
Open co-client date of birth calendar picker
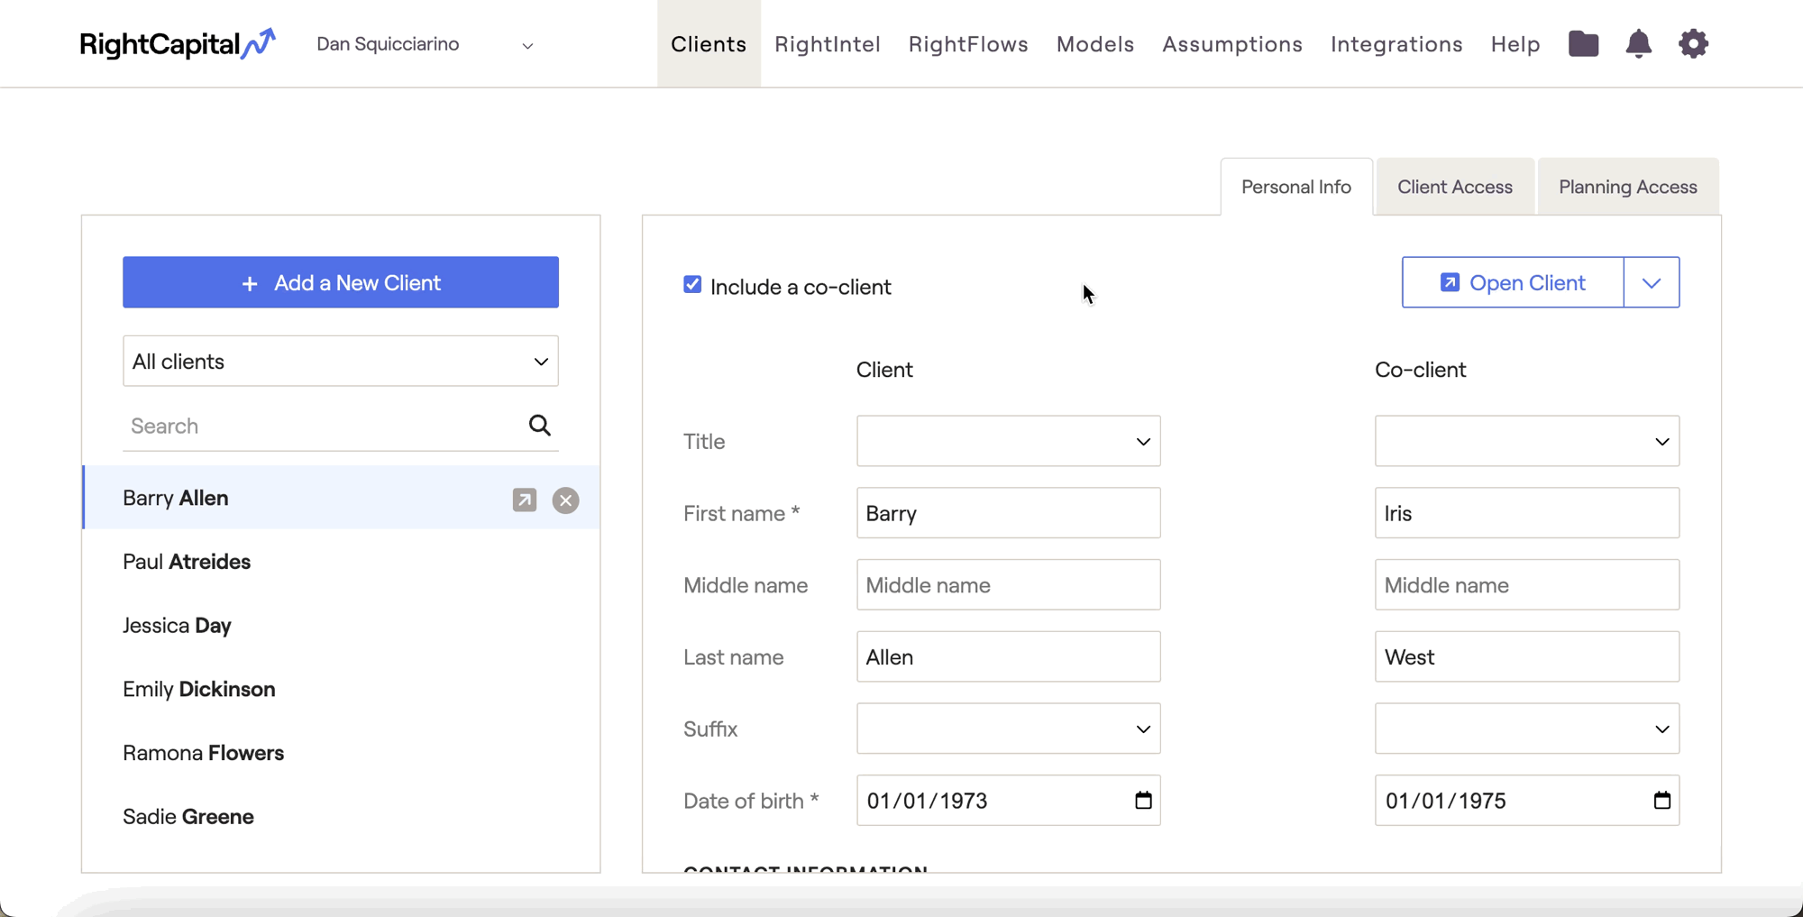tap(1661, 801)
